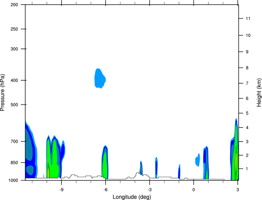
Task: Click the 700 pressure tick label
Action: [x=14, y=142]
